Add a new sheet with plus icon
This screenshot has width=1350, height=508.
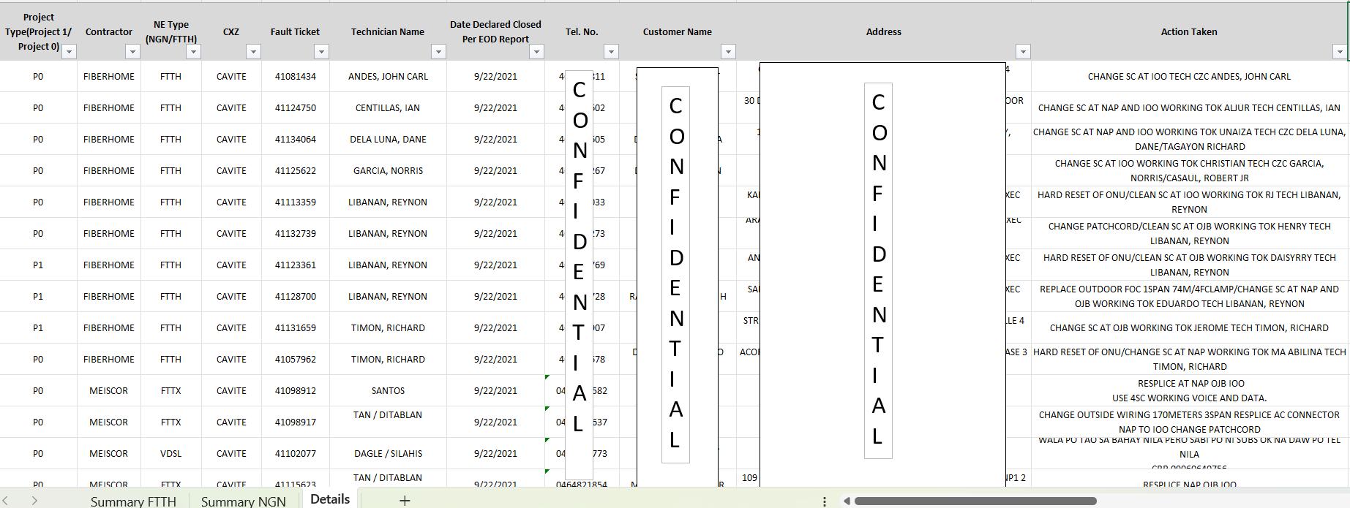pos(405,501)
